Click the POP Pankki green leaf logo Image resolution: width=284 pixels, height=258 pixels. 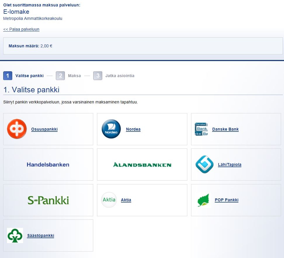point(203,200)
